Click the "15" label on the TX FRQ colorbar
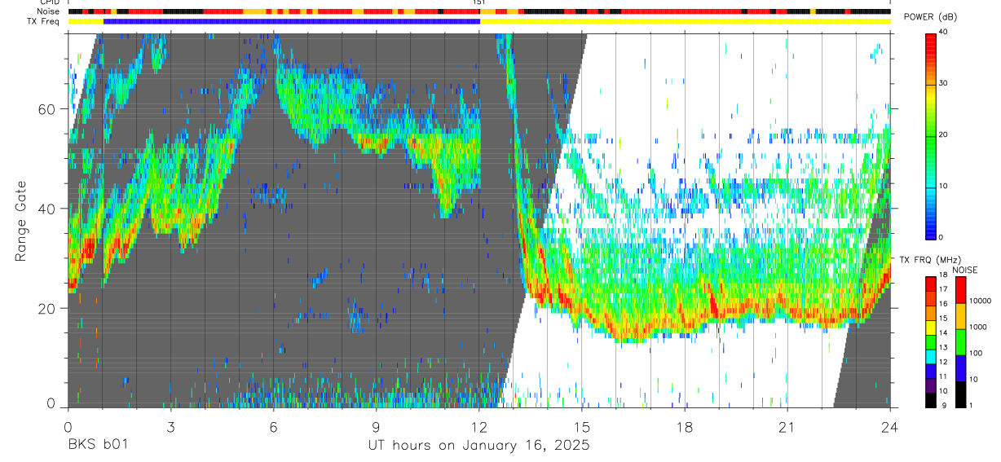 [x=943, y=319]
